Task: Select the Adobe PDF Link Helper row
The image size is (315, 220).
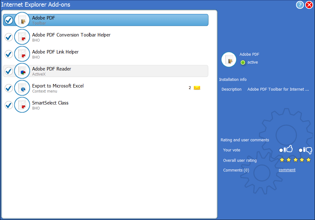Action: [x=106, y=54]
